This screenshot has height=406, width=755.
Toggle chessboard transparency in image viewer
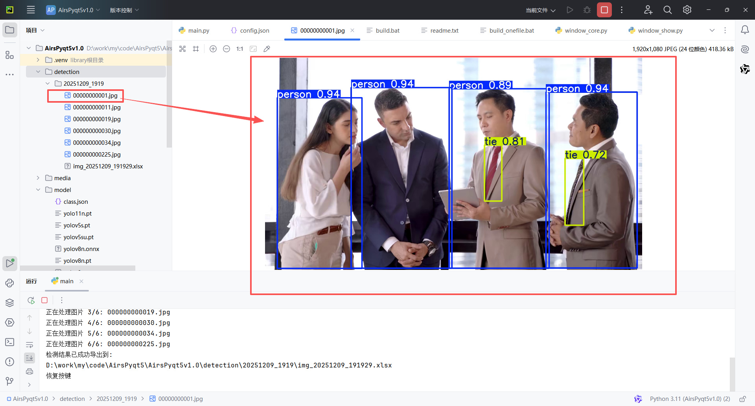[182, 49]
